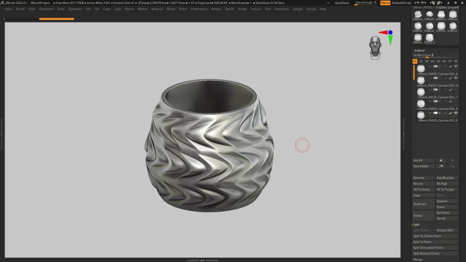This screenshot has height=262, width=466.
Task: Move selected subtool up with the up arrow
Action: click(x=441, y=160)
